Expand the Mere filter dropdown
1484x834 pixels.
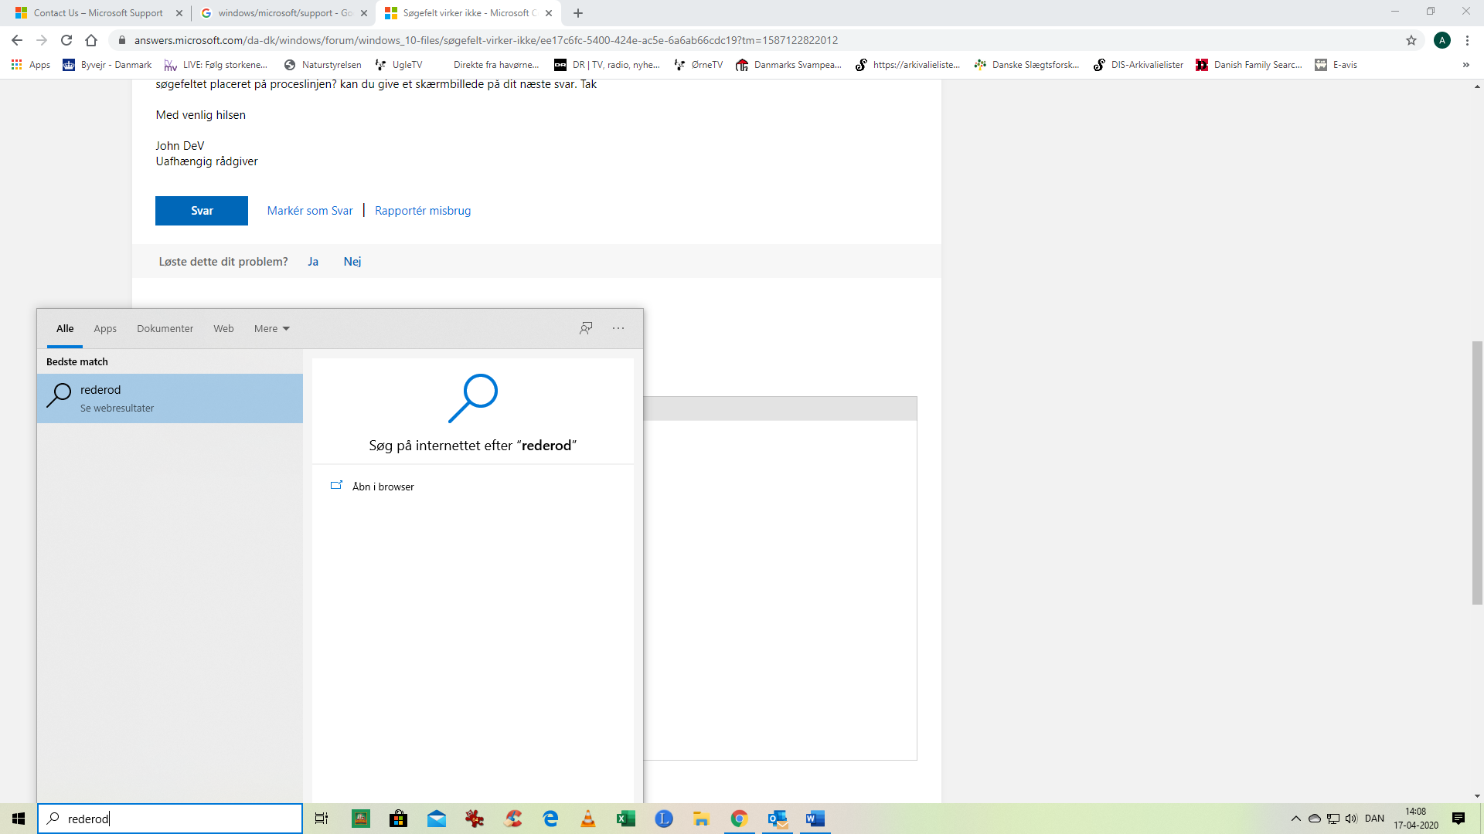271,328
